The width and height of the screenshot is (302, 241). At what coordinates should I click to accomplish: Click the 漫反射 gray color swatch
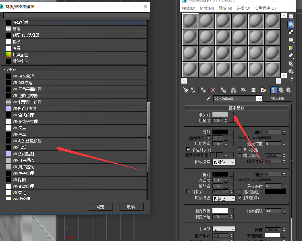pos(220,114)
